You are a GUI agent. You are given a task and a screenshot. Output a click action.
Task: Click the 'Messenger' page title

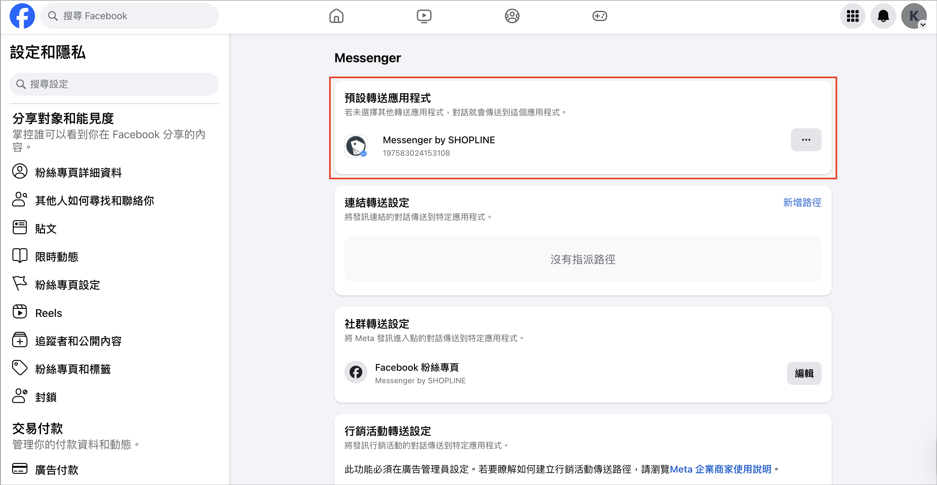pos(367,58)
